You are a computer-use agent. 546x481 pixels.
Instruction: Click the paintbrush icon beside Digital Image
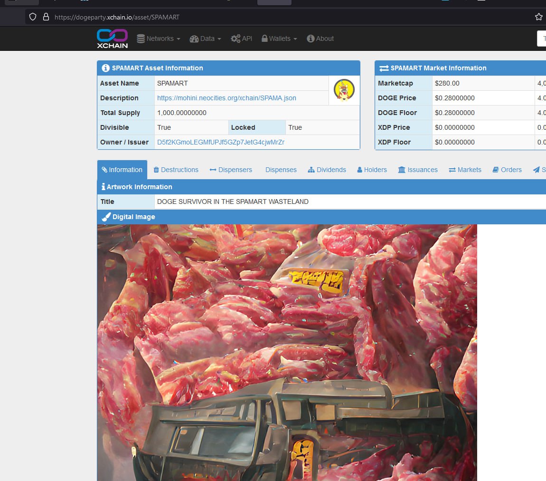click(x=106, y=217)
